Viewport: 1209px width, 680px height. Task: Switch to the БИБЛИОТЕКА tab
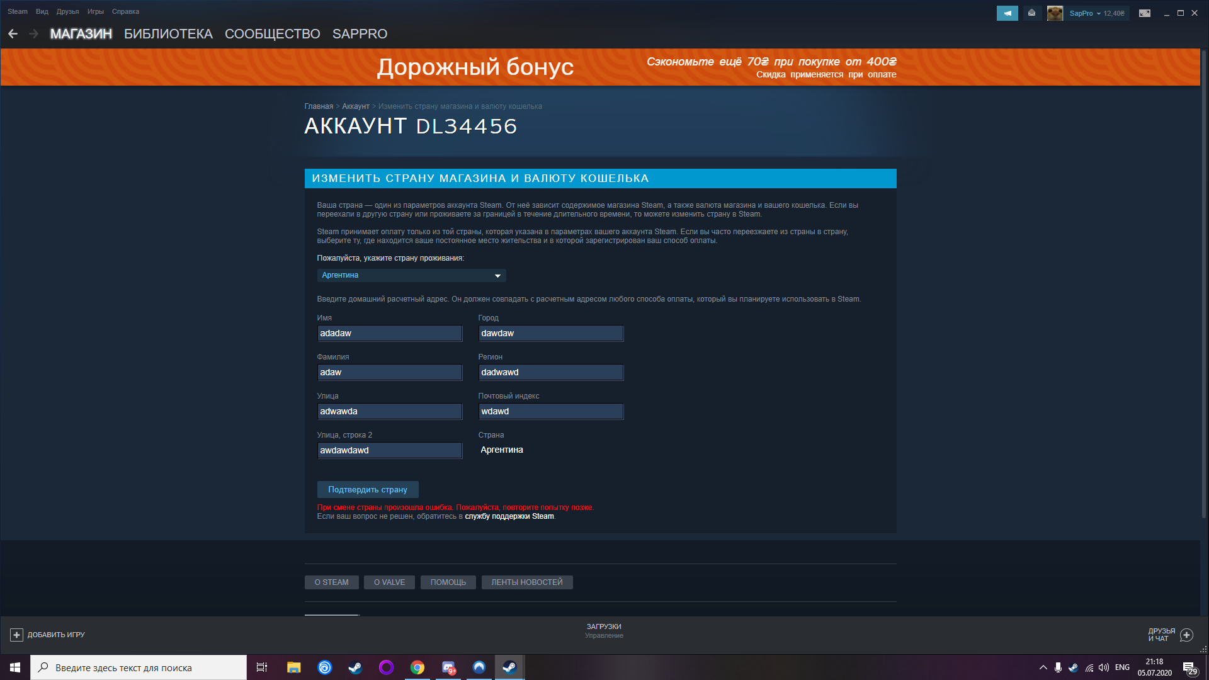168,34
